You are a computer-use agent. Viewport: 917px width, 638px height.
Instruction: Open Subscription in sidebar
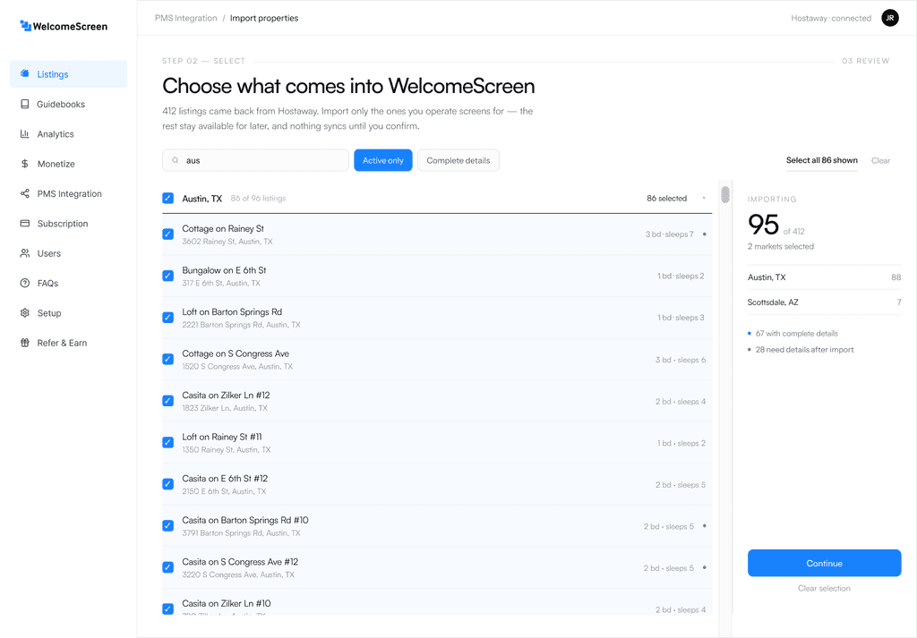(68, 223)
